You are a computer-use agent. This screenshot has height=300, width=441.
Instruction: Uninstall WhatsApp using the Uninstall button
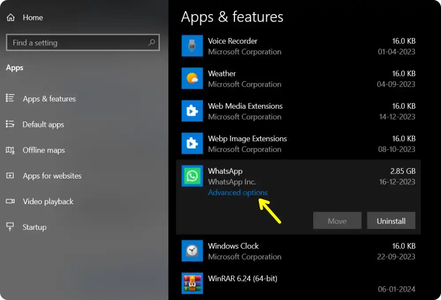pos(391,220)
